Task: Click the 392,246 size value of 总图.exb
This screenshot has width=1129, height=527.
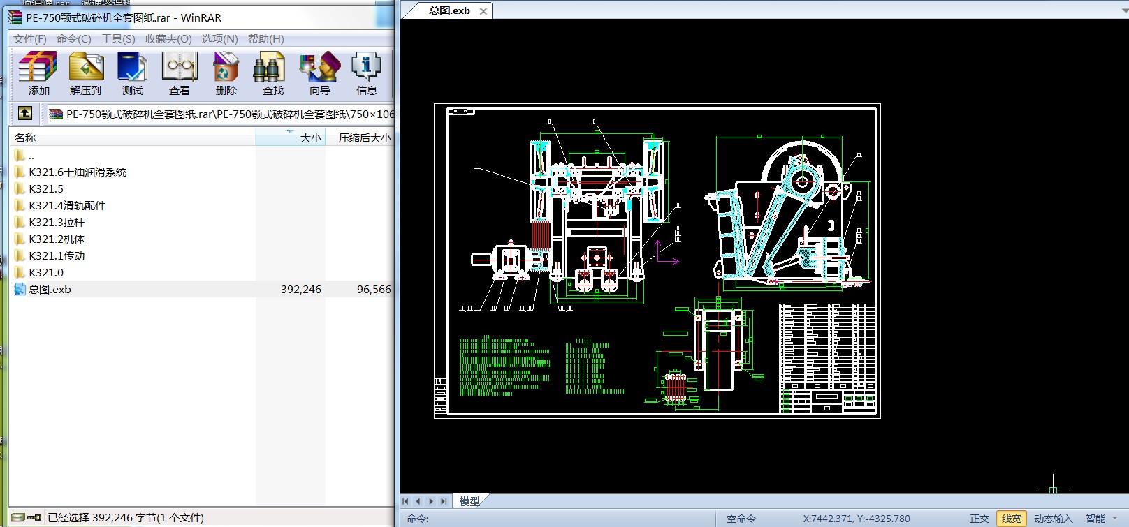Action: 301,289
